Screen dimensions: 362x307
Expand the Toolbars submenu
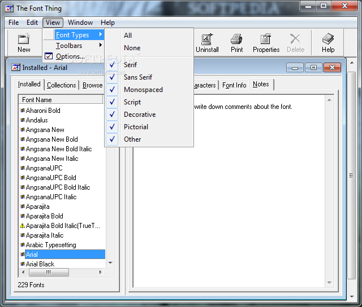(x=74, y=46)
